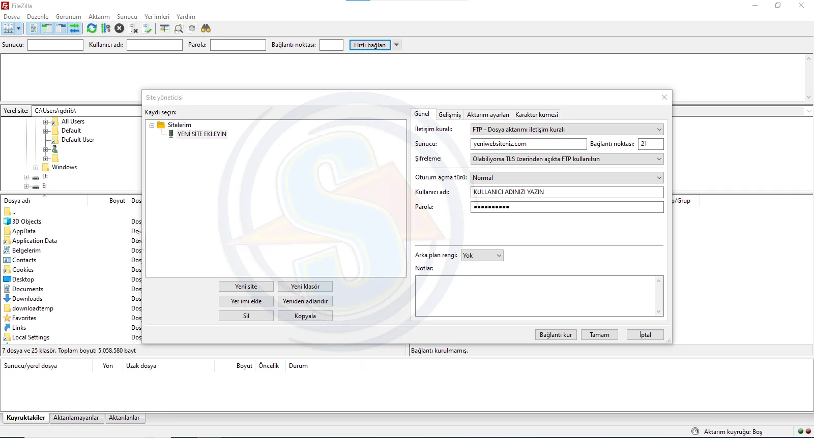Click the quickconnect Kullanıcı adı field
This screenshot has width=814, height=438.
155,45
